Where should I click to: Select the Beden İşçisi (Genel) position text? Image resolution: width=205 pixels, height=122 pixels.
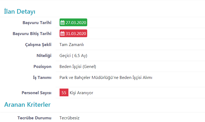(78, 67)
